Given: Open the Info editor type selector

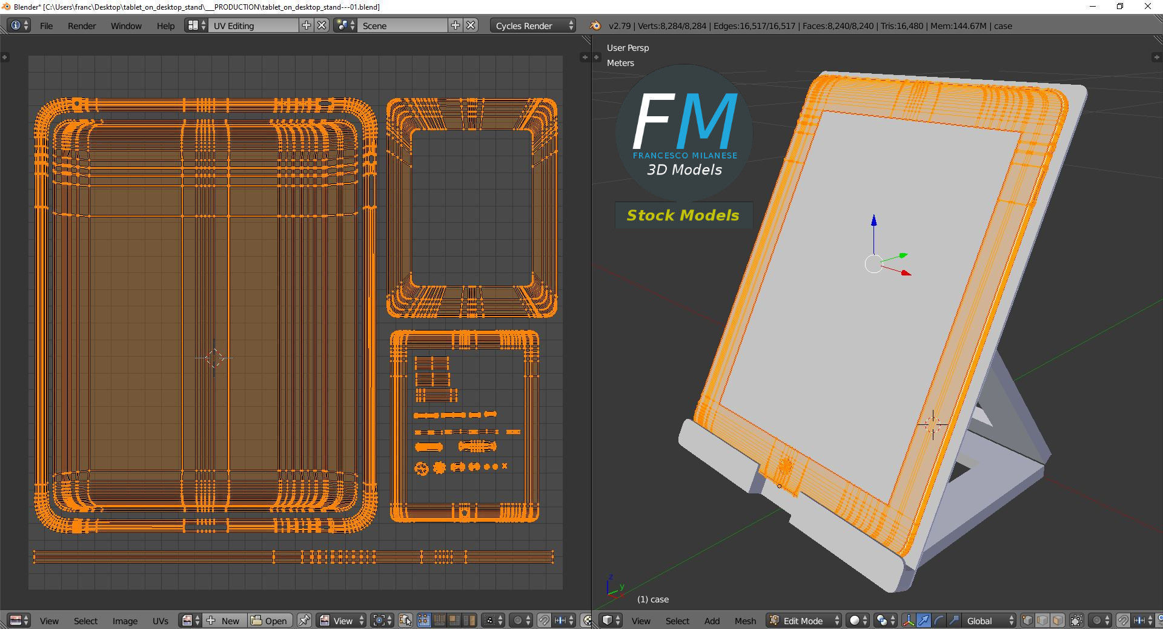Looking at the screenshot, I should [18, 25].
